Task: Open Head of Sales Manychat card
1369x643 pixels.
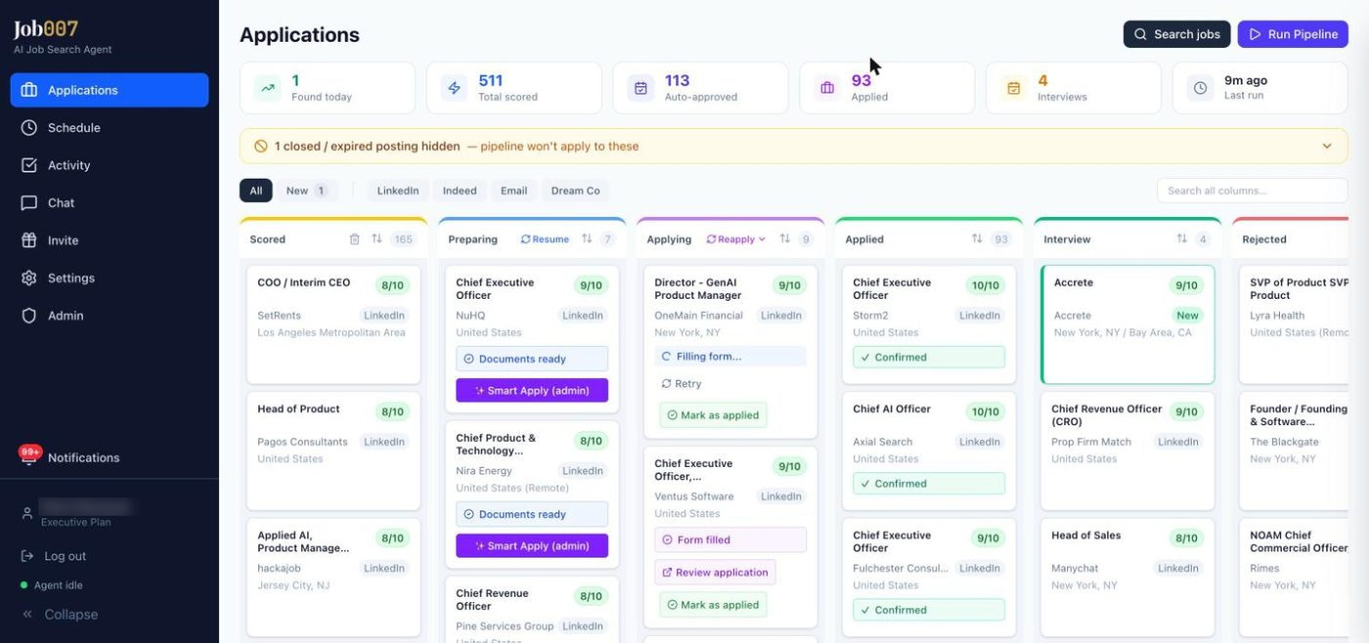Action: pyautogui.click(x=1127, y=577)
